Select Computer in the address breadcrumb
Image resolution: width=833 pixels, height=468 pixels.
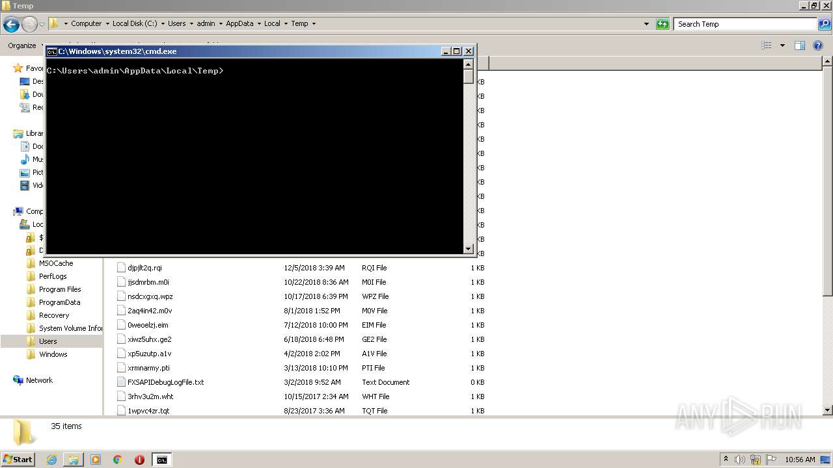click(x=86, y=23)
